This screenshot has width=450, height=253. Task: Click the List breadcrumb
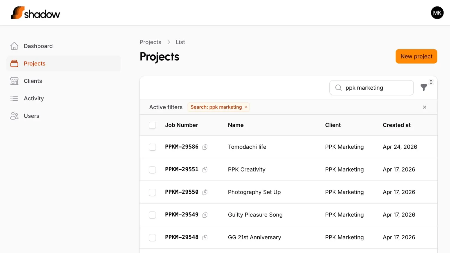pyautogui.click(x=180, y=42)
